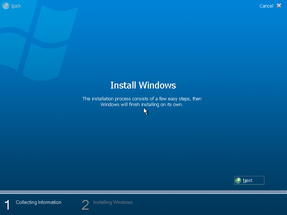Click the Collecting Information step label
This screenshot has width=287, height=215.
coord(38,202)
